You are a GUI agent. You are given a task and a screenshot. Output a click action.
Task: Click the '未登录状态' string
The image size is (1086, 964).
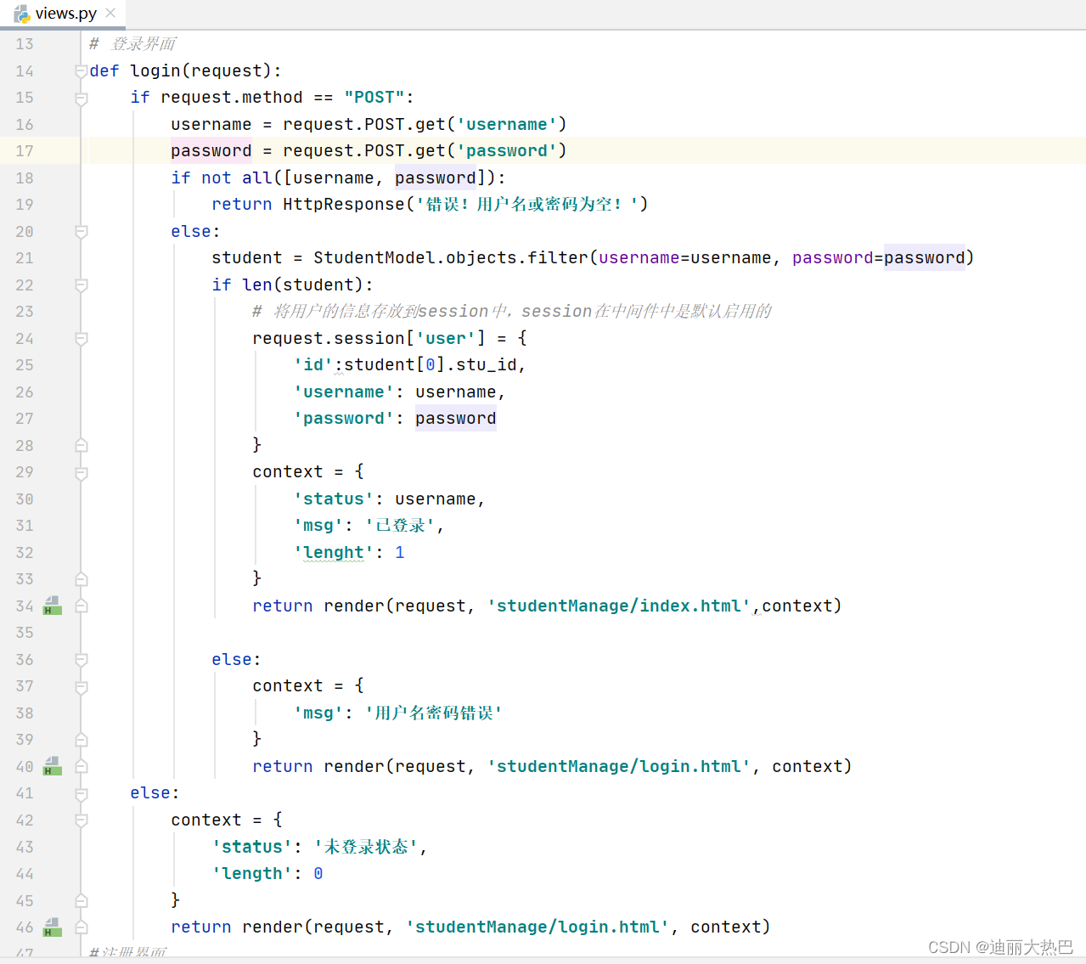(366, 847)
